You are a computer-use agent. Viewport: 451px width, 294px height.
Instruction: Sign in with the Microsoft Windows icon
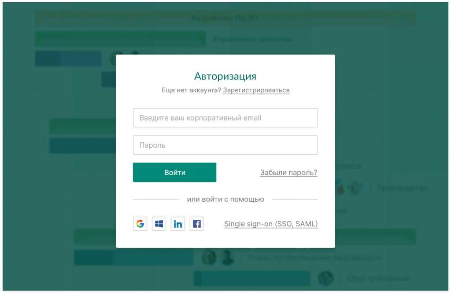click(x=159, y=224)
